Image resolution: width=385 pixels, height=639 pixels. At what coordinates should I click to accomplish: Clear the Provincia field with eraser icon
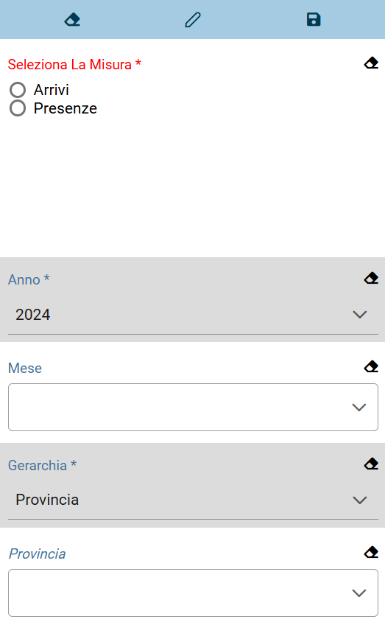tap(371, 552)
